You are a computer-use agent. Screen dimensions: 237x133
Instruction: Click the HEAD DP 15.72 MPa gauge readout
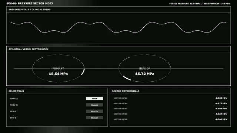tap(145, 74)
